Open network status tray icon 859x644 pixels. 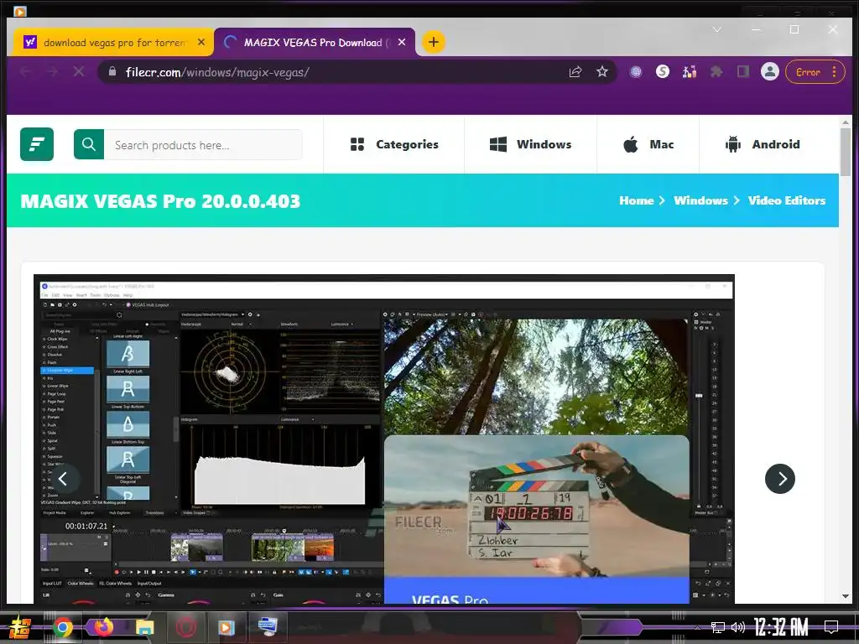coord(718,627)
